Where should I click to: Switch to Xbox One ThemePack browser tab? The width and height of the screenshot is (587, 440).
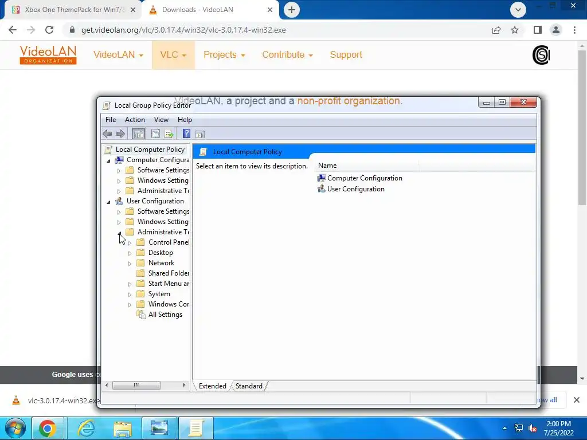click(x=73, y=10)
